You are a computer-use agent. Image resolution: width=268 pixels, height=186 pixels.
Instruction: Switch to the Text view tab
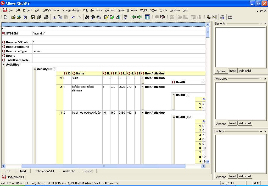[8, 171]
